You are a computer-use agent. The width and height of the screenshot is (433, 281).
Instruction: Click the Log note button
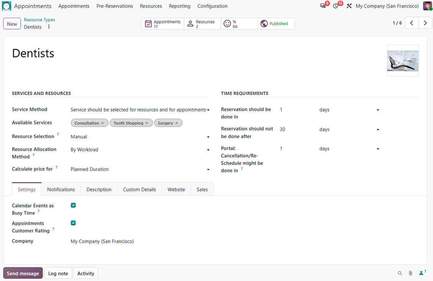(x=58, y=273)
